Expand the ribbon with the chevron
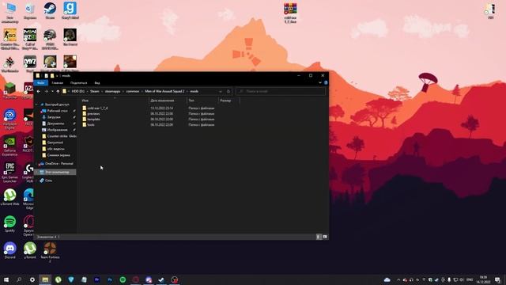 (319, 82)
